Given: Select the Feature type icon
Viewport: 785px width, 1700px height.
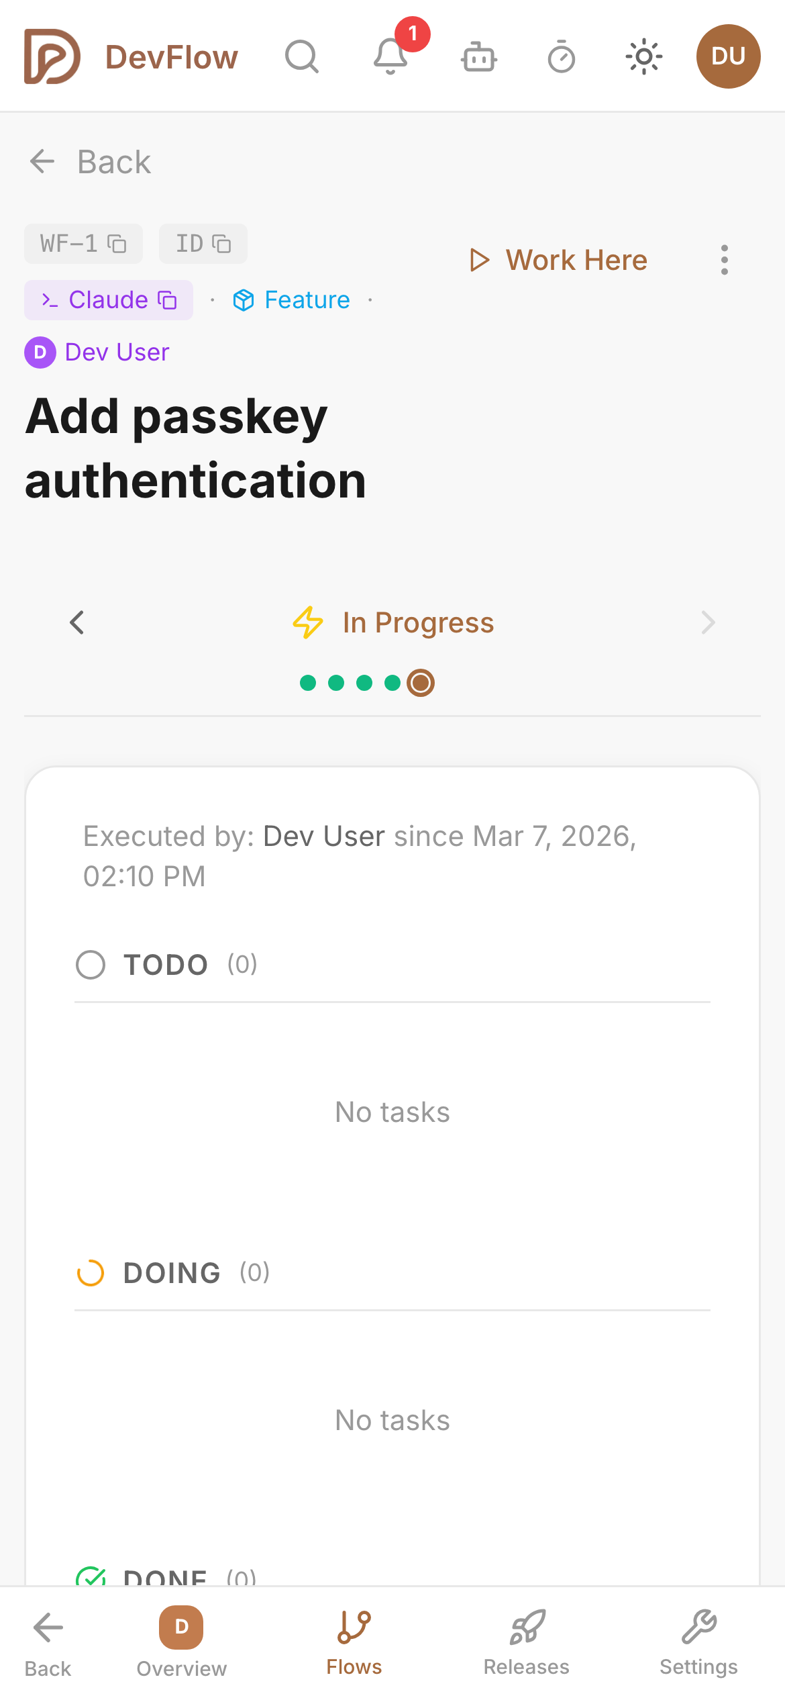Looking at the screenshot, I should tap(245, 299).
